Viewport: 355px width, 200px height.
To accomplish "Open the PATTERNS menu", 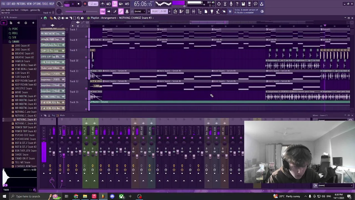I will 21,4.
